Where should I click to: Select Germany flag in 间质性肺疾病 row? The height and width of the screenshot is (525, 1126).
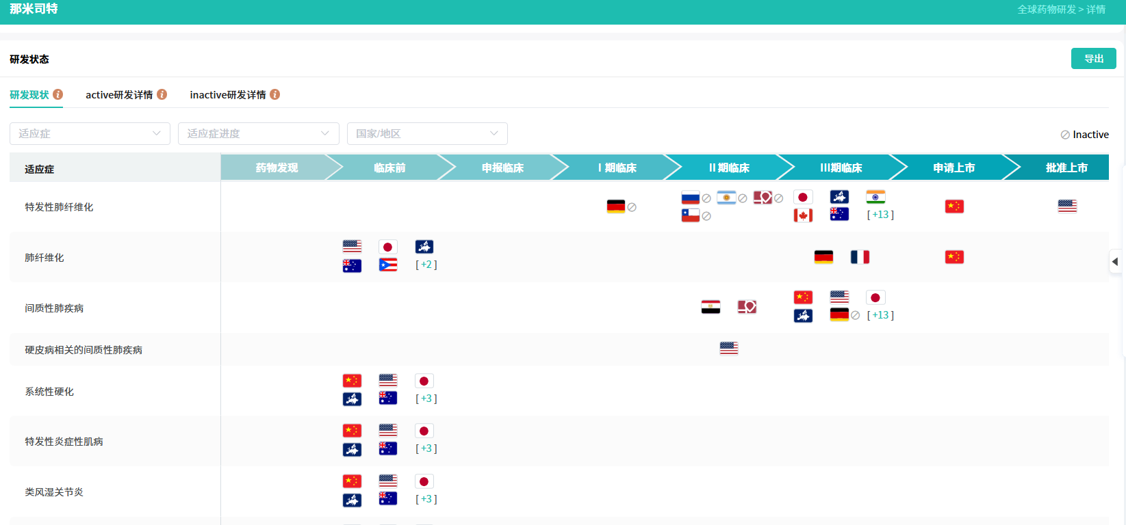point(839,314)
